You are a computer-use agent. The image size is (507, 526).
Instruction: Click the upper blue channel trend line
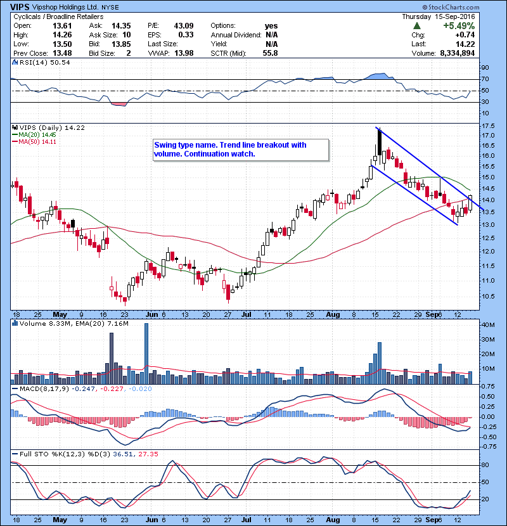click(x=430, y=169)
